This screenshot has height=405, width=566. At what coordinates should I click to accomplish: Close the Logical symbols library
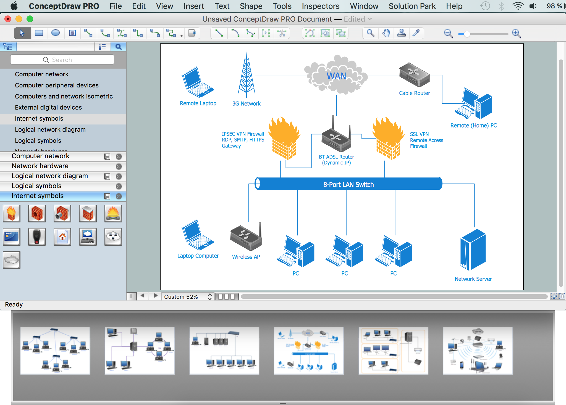point(119,186)
